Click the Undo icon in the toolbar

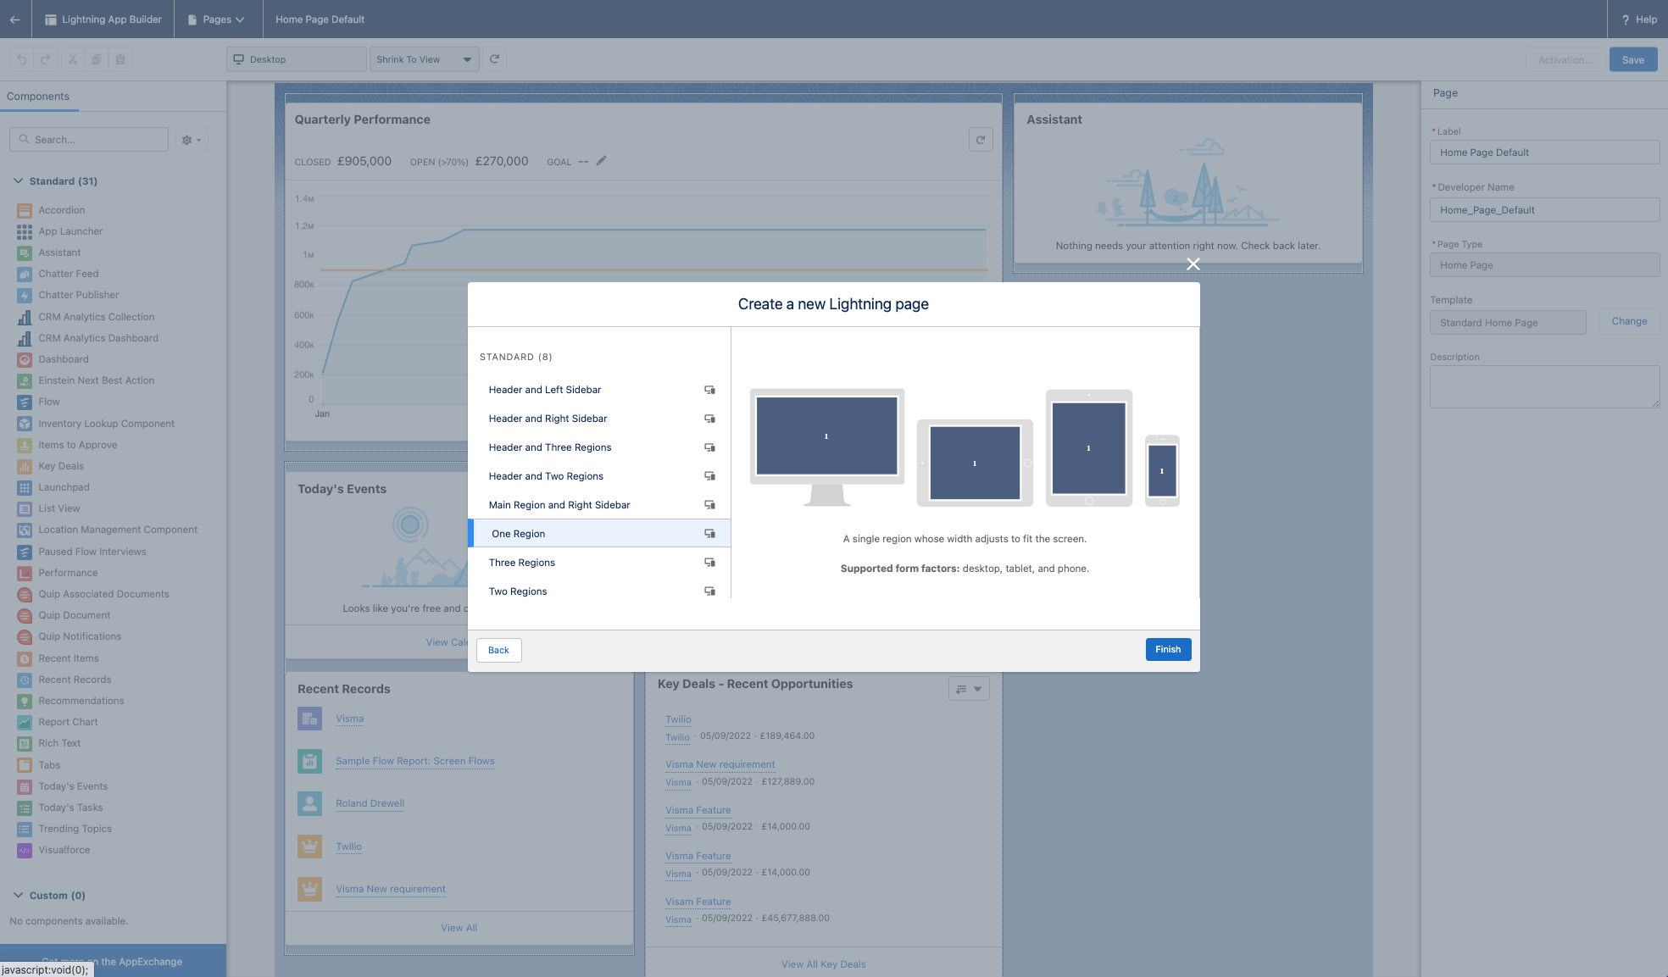(x=21, y=59)
